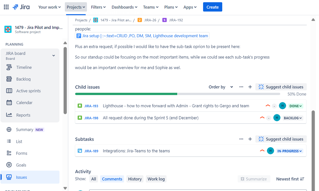Click the JIRA-26 epic type icon in breadcrumb
The height and width of the screenshot is (191, 319).
[x=140, y=20]
